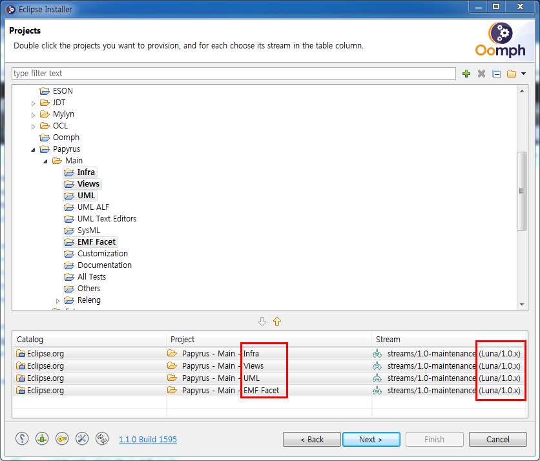
Task: Select the EMF Facet project in tree
Action: click(96, 242)
